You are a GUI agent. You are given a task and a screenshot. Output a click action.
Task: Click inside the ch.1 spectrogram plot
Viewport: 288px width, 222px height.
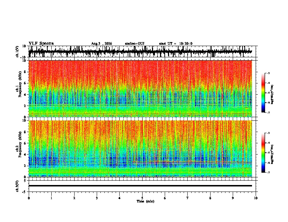140,89
